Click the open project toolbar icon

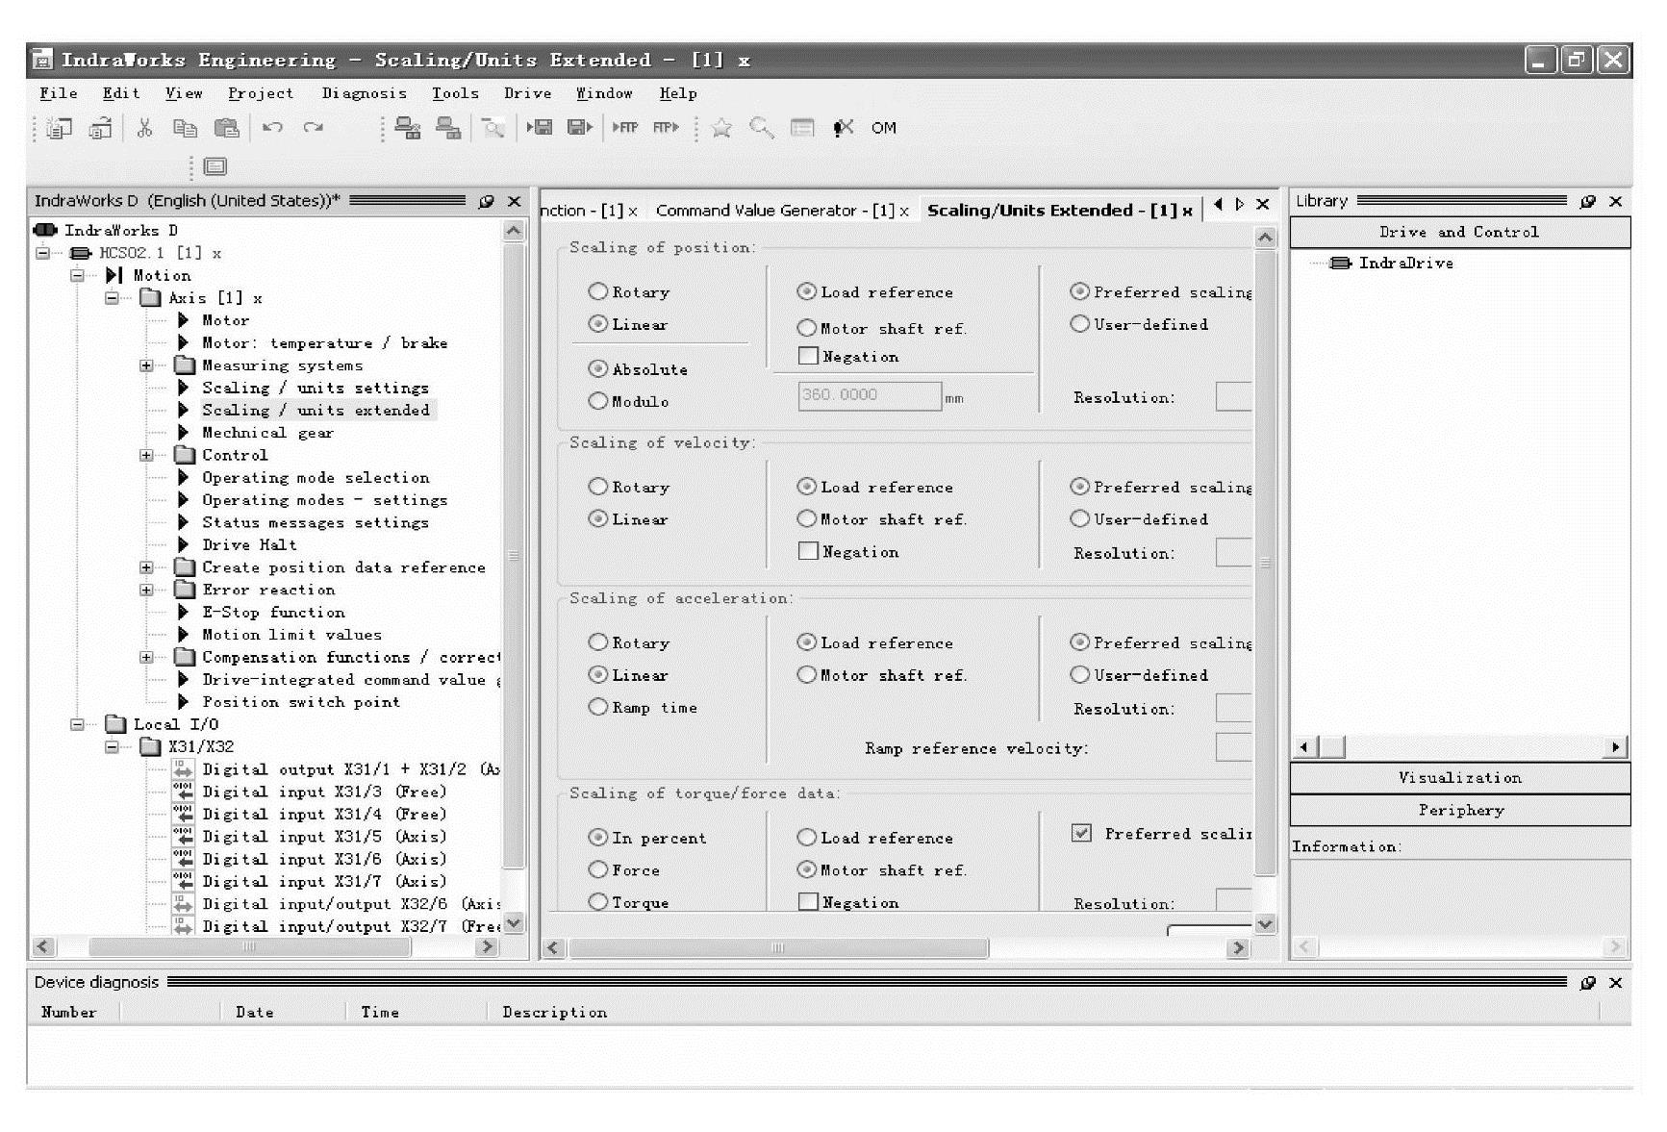click(x=100, y=128)
